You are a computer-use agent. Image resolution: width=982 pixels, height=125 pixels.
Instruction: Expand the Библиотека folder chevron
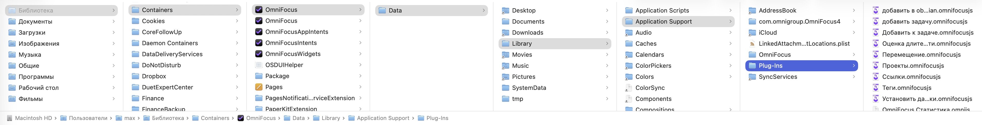[113, 10]
